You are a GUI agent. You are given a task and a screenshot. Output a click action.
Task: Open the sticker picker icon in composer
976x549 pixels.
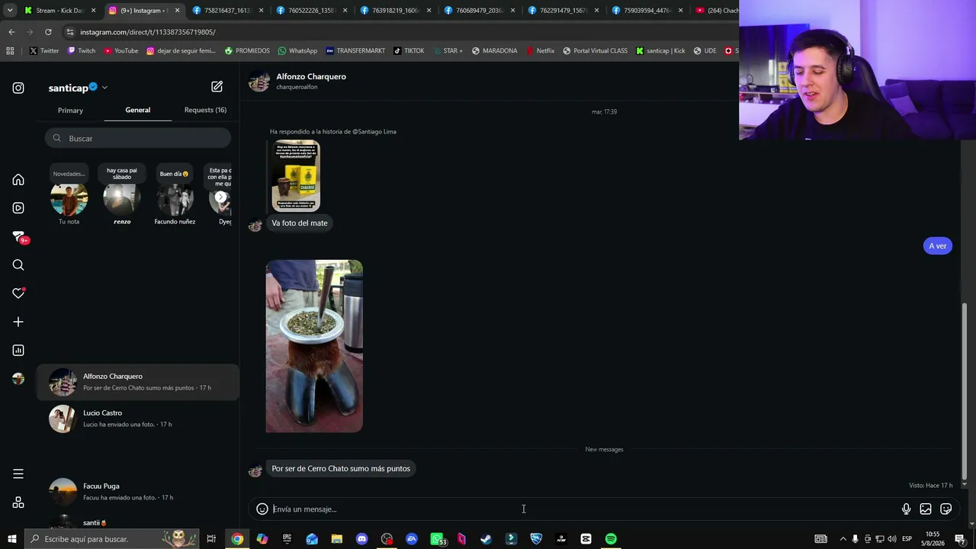[946, 509]
